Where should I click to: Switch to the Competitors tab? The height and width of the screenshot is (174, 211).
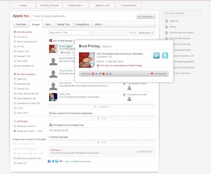tap(82, 24)
